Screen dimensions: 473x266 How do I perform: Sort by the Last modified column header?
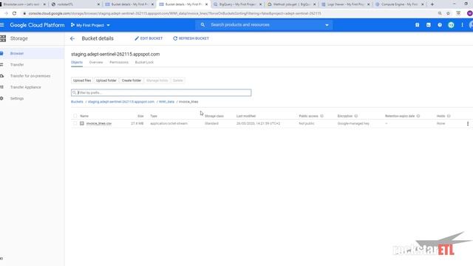(246, 116)
